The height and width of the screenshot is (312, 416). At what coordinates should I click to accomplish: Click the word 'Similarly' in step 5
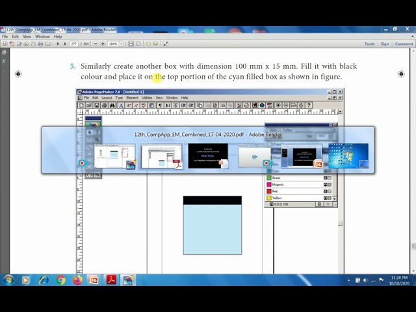96,66
